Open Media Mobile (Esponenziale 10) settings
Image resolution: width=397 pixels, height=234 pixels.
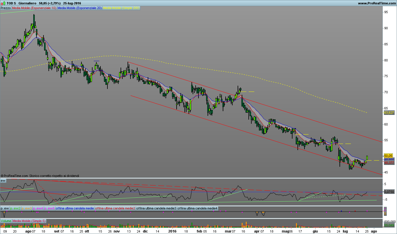[x=34, y=8]
